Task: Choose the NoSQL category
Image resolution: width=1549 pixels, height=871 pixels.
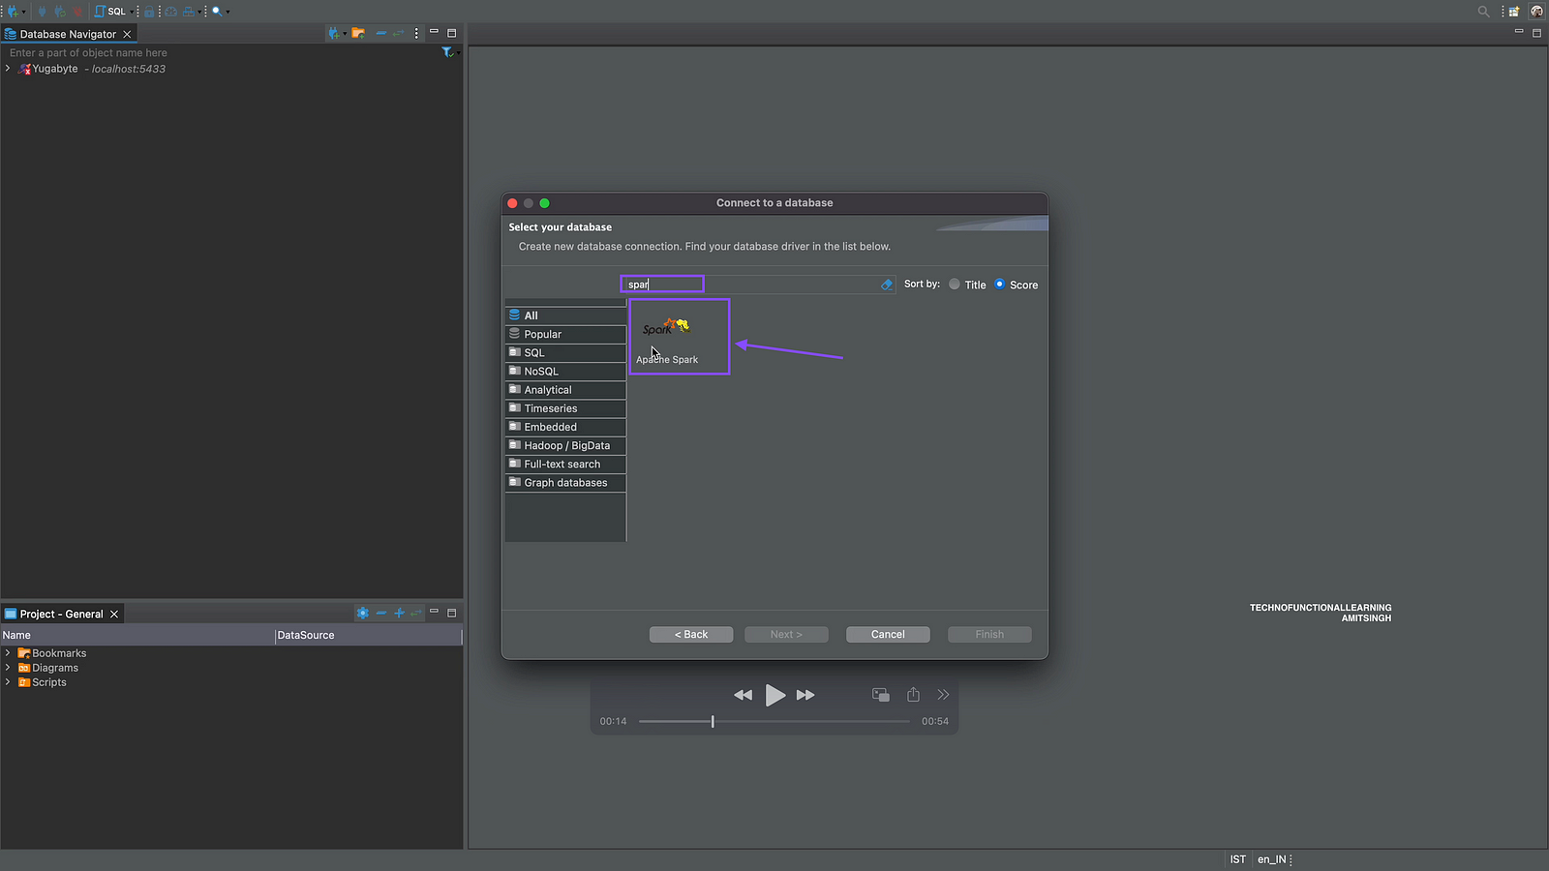Action: coord(541,372)
